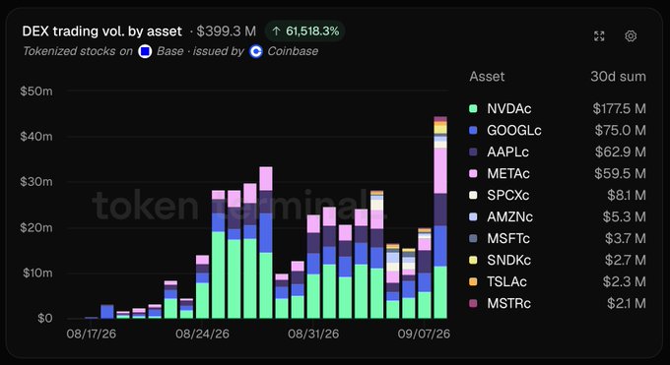Click the 09/07/26 x-axis date label
The image size is (670, 365).
(424, 334)
